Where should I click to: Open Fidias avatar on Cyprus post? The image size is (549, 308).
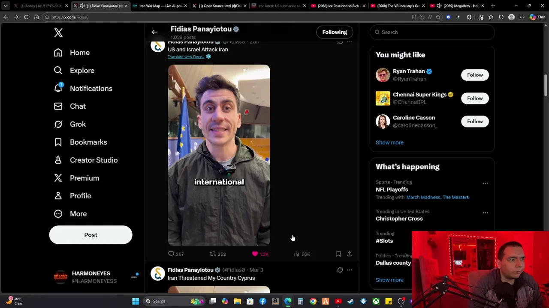click(x=158, y=274)
